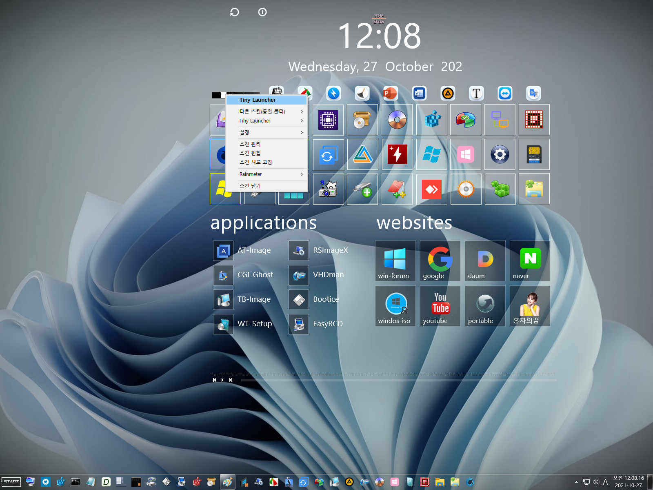653x490 pixels.
Task: Open the purple and orange network monitors tile
Action: tap(500, 120)
